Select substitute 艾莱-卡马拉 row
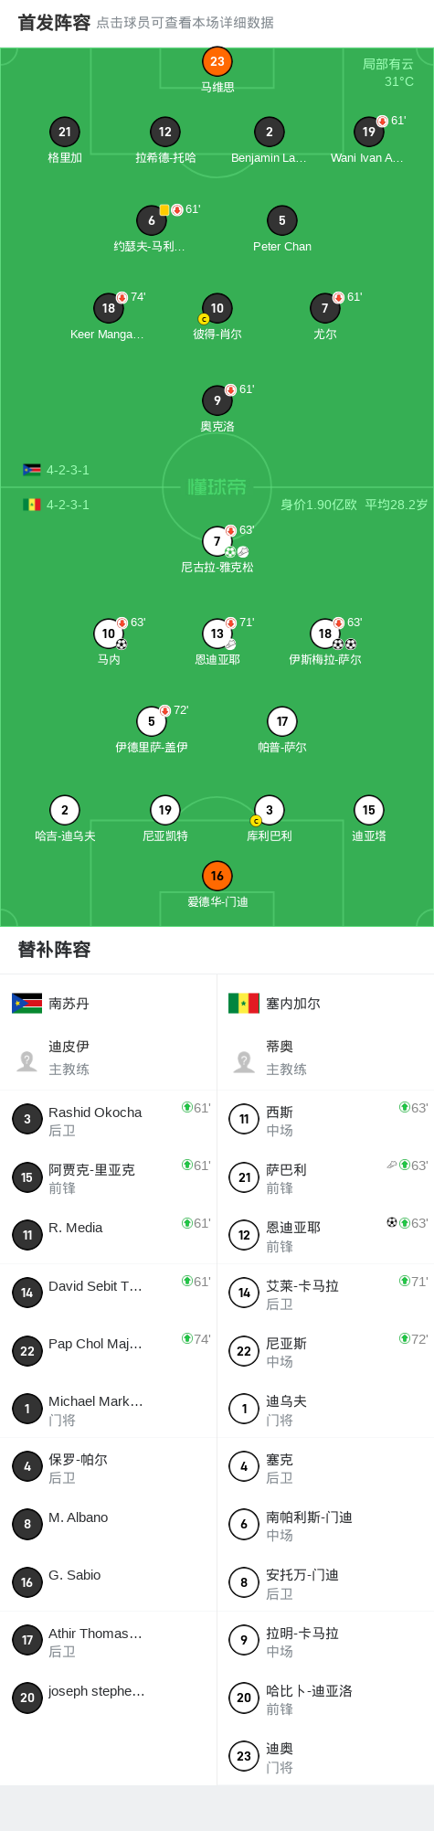This screenshot has width=434, height=1831. click(325, 1293)
